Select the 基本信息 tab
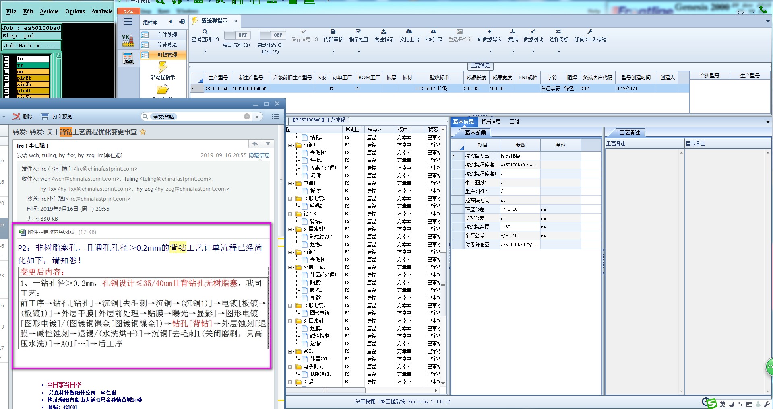773x409 pixels. [463, 121]
